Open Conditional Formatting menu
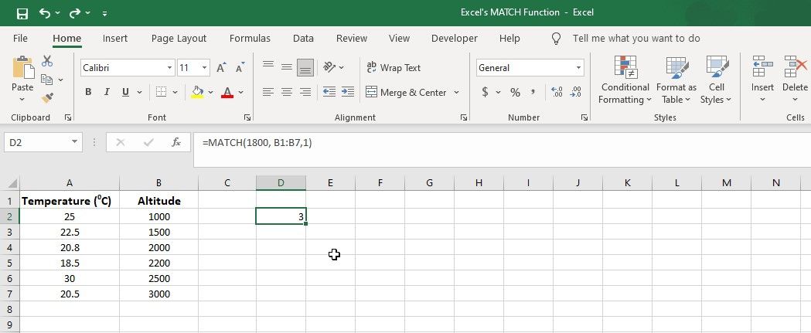 [625, 80]
